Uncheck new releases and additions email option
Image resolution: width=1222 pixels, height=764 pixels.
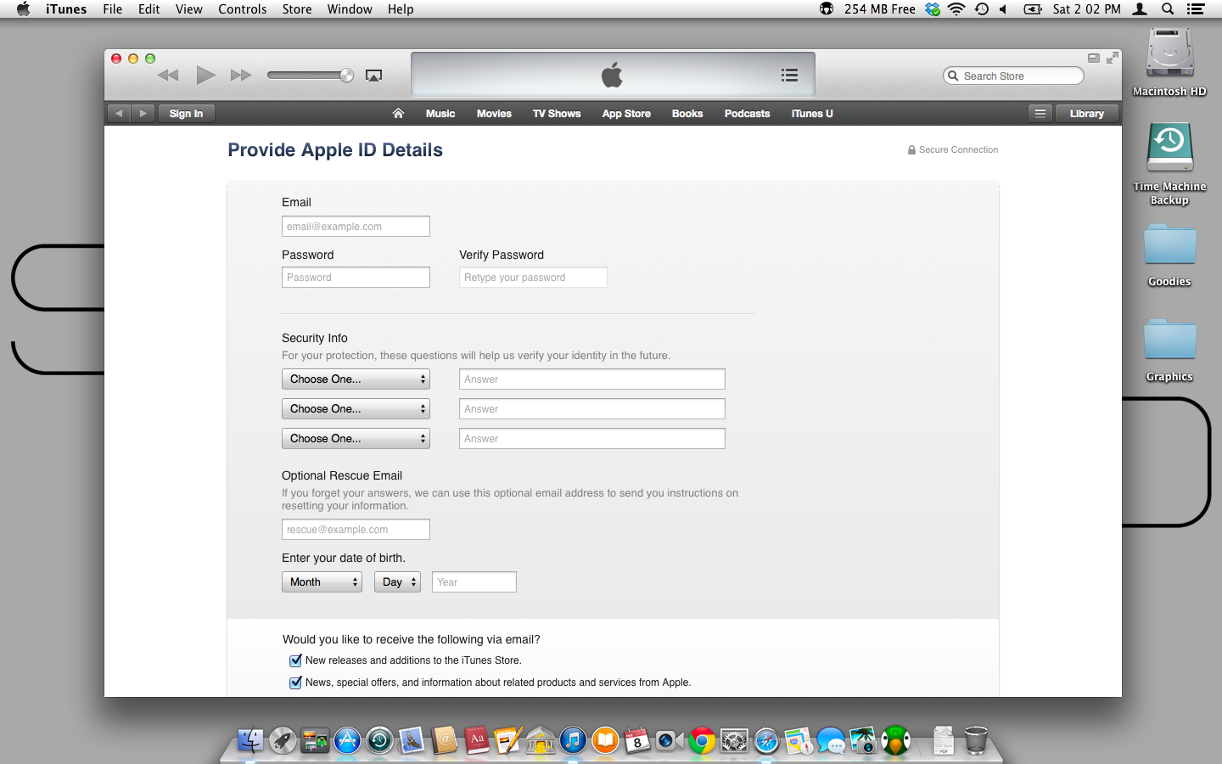(295, 660)
